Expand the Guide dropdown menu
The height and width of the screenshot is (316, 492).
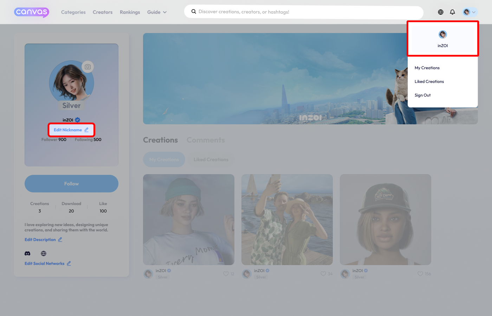click(x=157, y=12)
